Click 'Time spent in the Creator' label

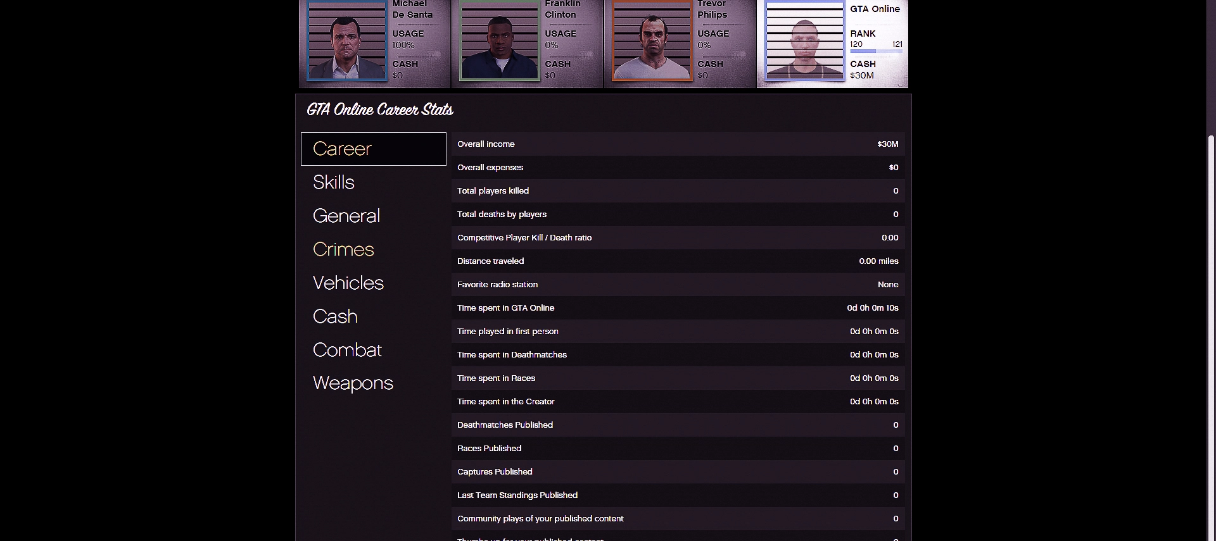coord(505,402)
